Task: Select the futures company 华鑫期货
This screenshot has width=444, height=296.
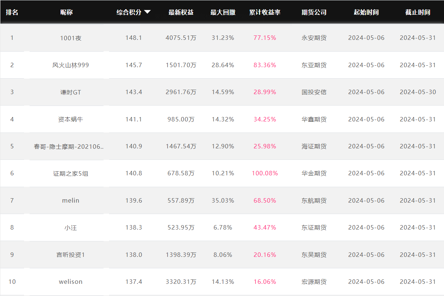Action: [x=314, y=119]
